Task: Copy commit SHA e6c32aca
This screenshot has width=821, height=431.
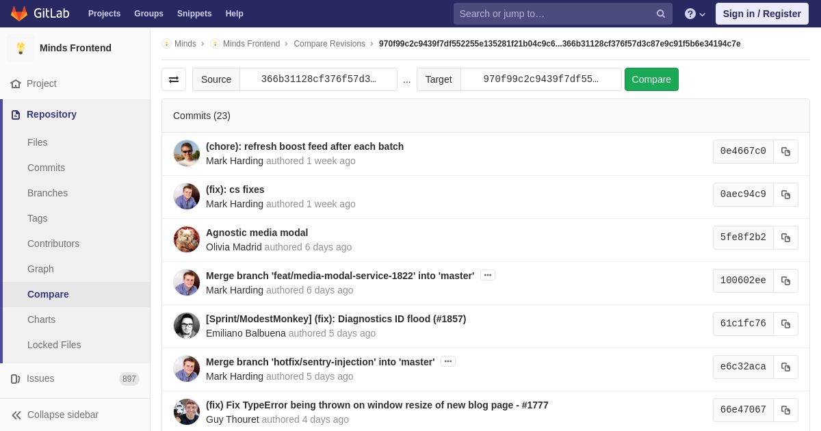Action: click(785, 367)
